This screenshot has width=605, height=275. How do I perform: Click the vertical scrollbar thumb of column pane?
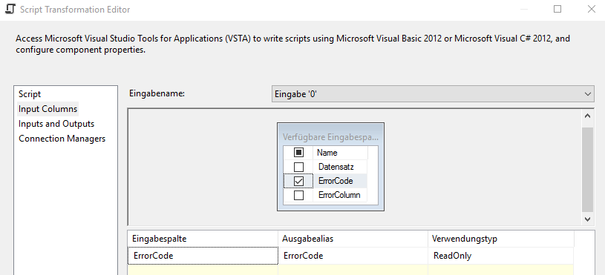coord(587,170)
